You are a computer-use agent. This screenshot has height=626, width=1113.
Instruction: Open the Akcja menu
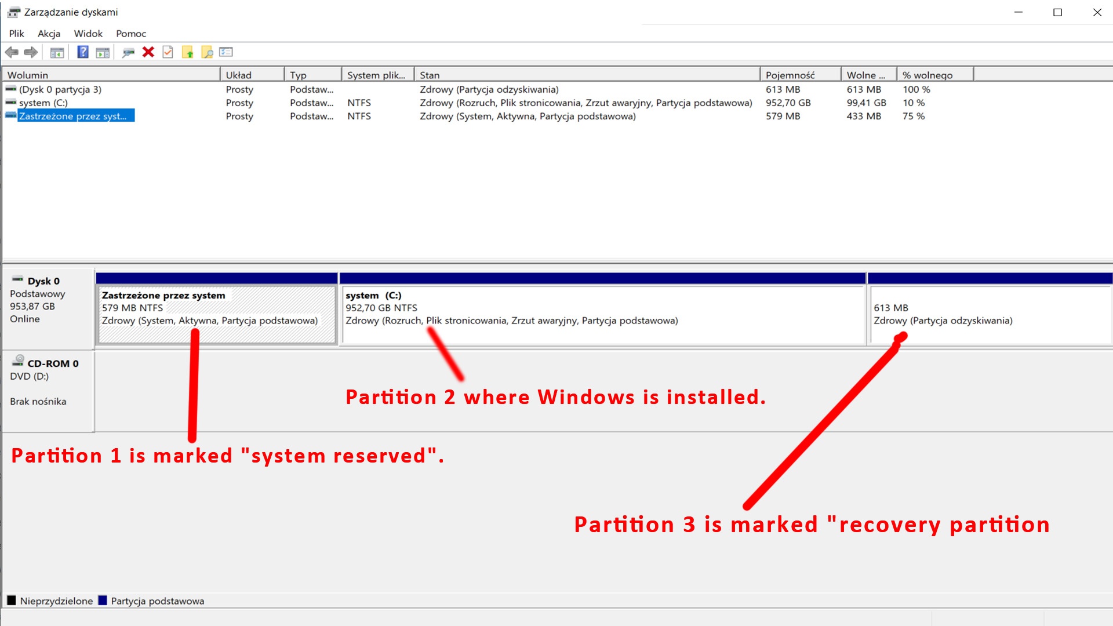49,34
